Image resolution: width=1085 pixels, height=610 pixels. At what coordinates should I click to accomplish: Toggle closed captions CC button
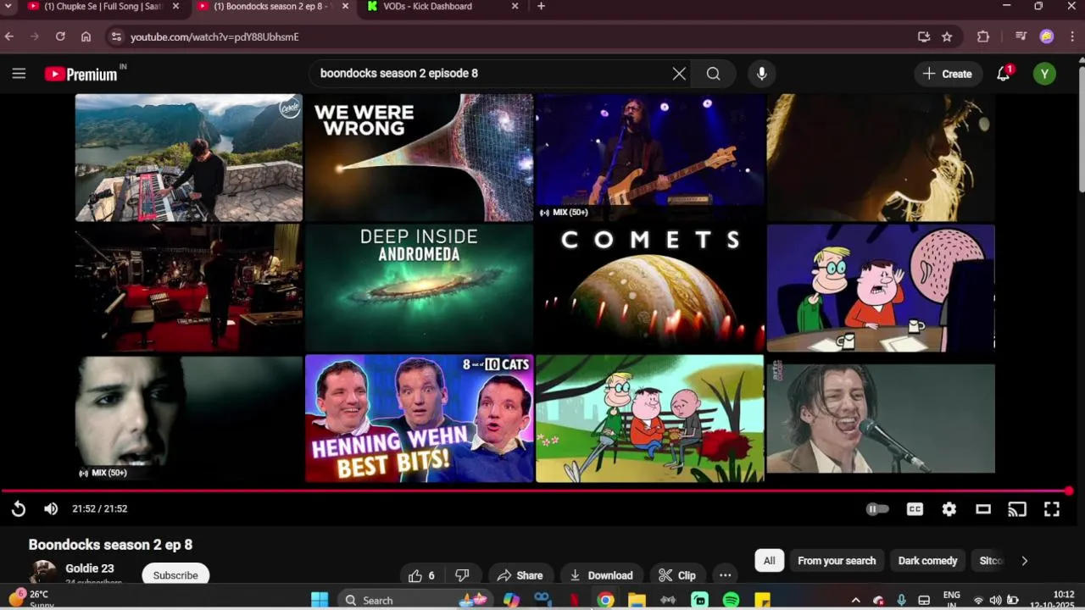[x=915, y=509]
